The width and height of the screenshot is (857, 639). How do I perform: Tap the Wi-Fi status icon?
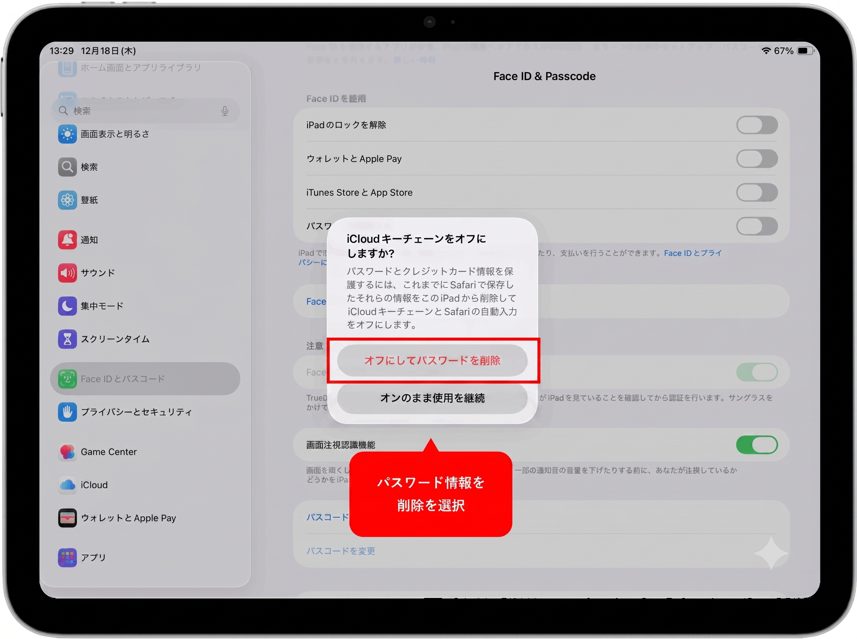[766, 51]
